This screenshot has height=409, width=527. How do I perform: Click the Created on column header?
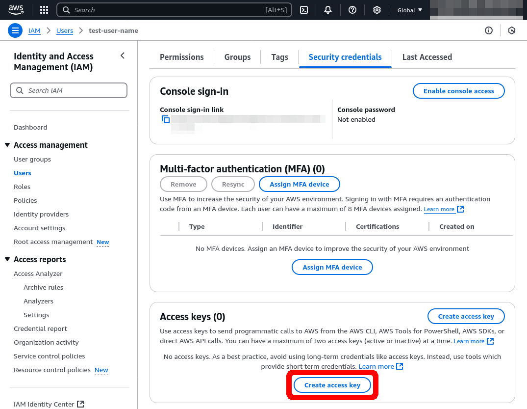click(x=456, y=226)
